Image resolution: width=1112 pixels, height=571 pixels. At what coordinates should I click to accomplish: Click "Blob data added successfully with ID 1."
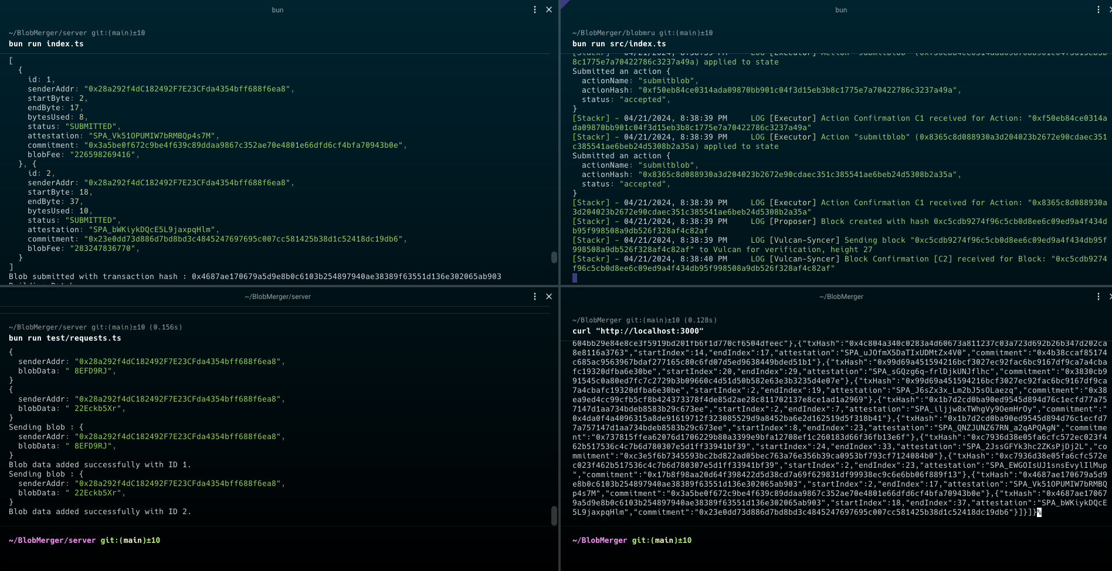pos(100,465)
